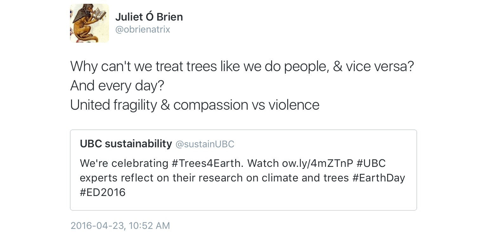Open the #Trees4Earth hashtag
This screenshot has height=232, width=487.
tap(208, 163)
